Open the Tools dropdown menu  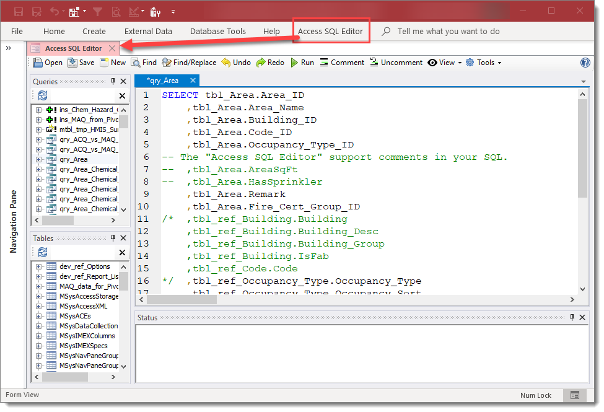[x=483, y=63]
